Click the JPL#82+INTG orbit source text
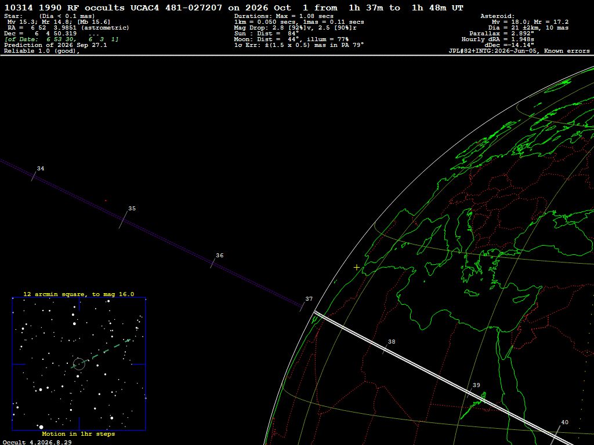Viewport: 594px width, 445px height. 519,51
